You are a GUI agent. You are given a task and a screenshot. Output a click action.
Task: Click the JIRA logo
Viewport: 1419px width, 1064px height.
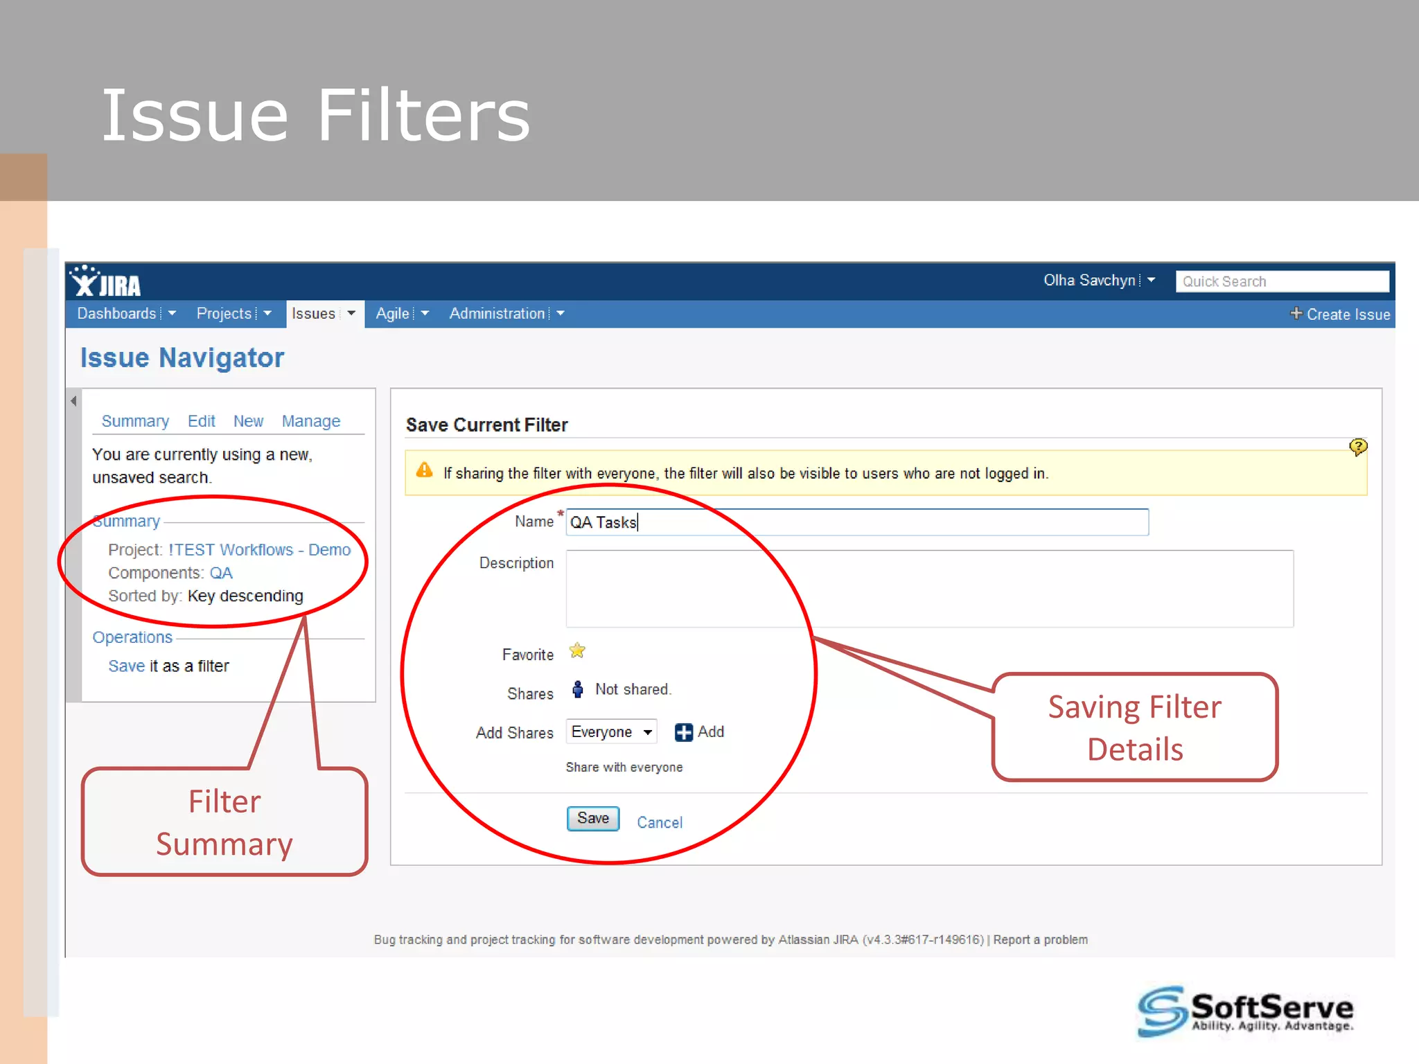point(105,281)
